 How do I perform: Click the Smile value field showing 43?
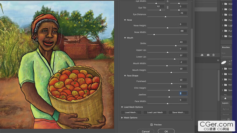[183, 42]
